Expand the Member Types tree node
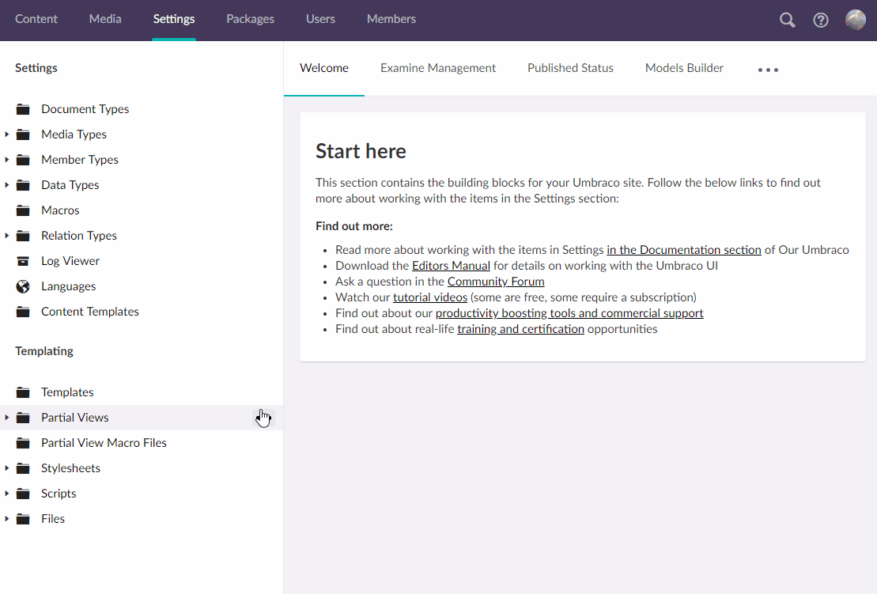Image resolution: width=877 pixels, height=594 pixels. (6, 160)
